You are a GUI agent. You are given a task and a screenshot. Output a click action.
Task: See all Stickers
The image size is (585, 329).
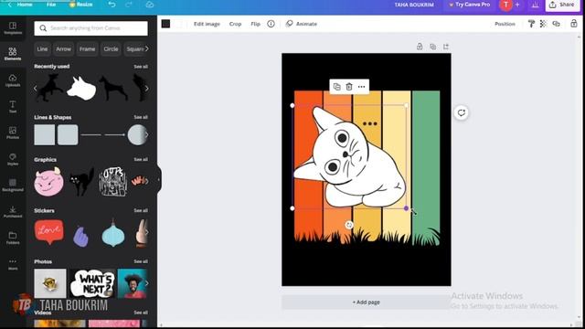pos(141,210)
